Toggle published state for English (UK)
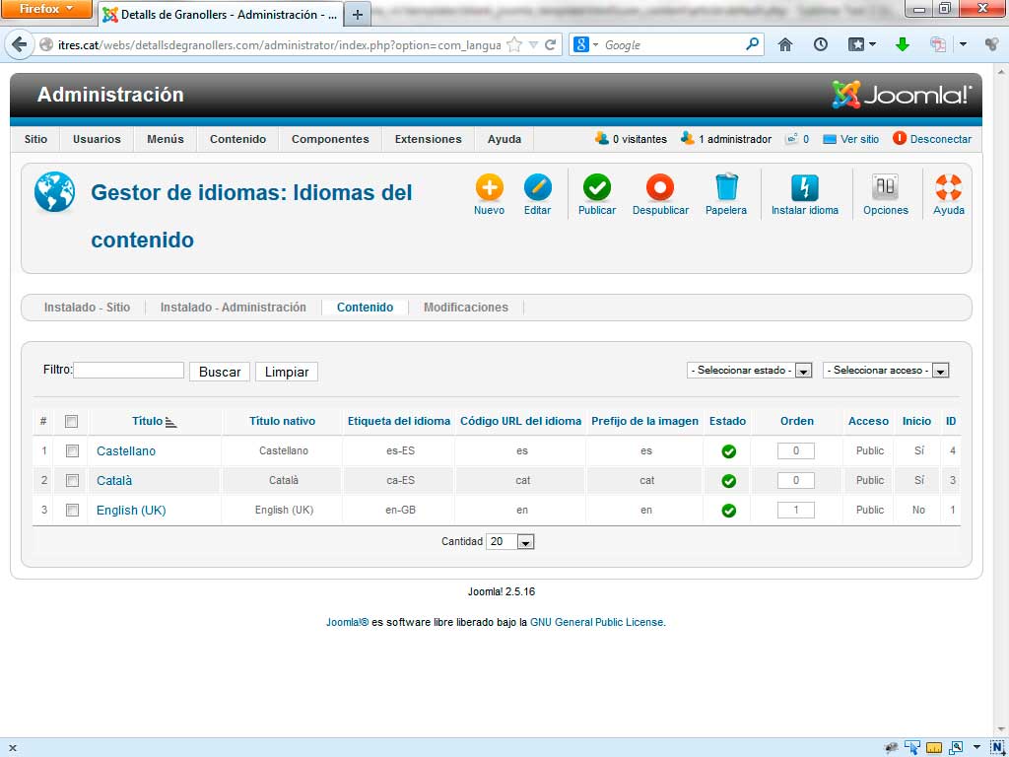 click(728, 511)
